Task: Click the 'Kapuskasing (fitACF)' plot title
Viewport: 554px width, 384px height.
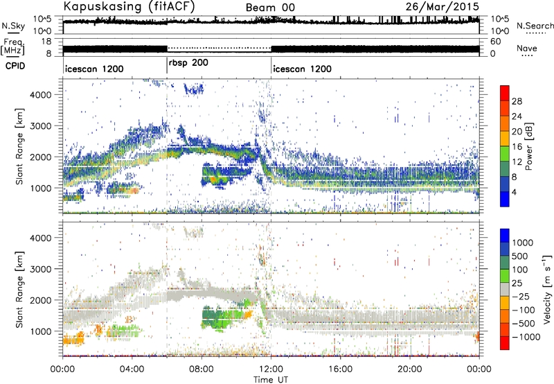Action: (x=129, y=6)
